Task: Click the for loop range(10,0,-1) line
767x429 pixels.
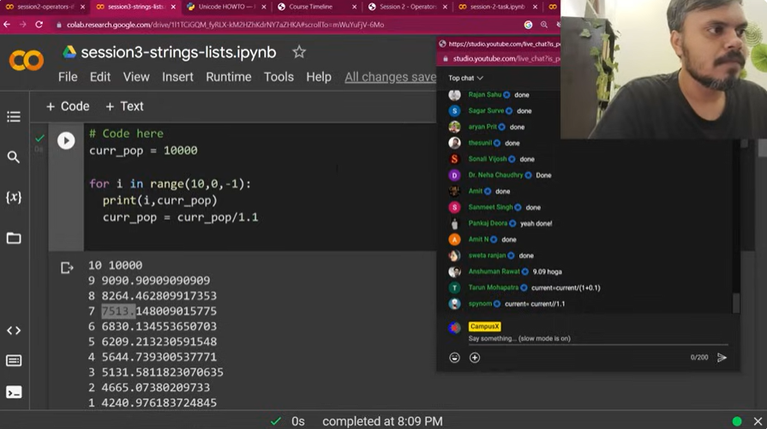Action: pyautogui.click(x=170, y=184)
